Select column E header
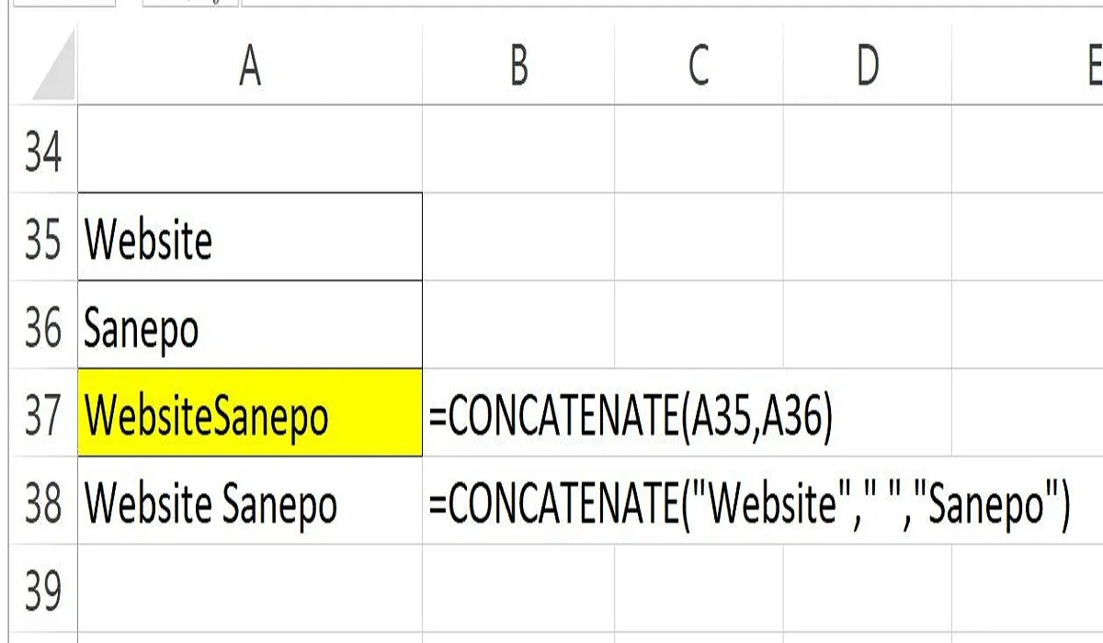This screenshot has height=643, width=1103. click(1089, 64)
